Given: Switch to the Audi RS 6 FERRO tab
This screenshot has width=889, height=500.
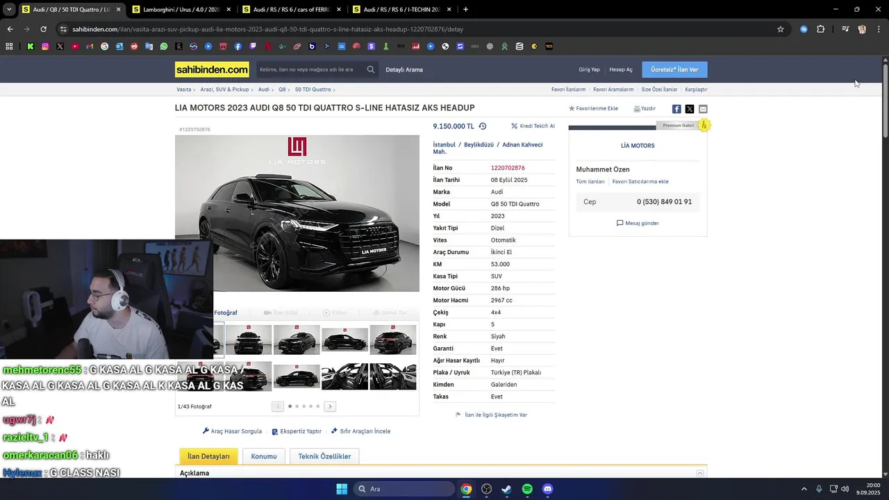Looking at the screenshot, I should [x=292, y=10].
